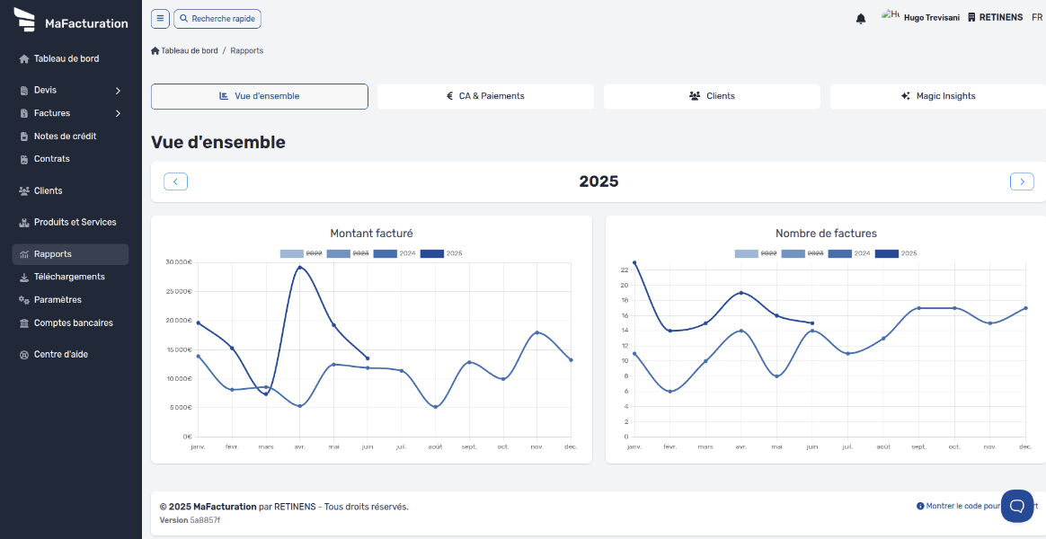Open the chat support bubble
The image size is (1046, 539).
click(1016, 506)
